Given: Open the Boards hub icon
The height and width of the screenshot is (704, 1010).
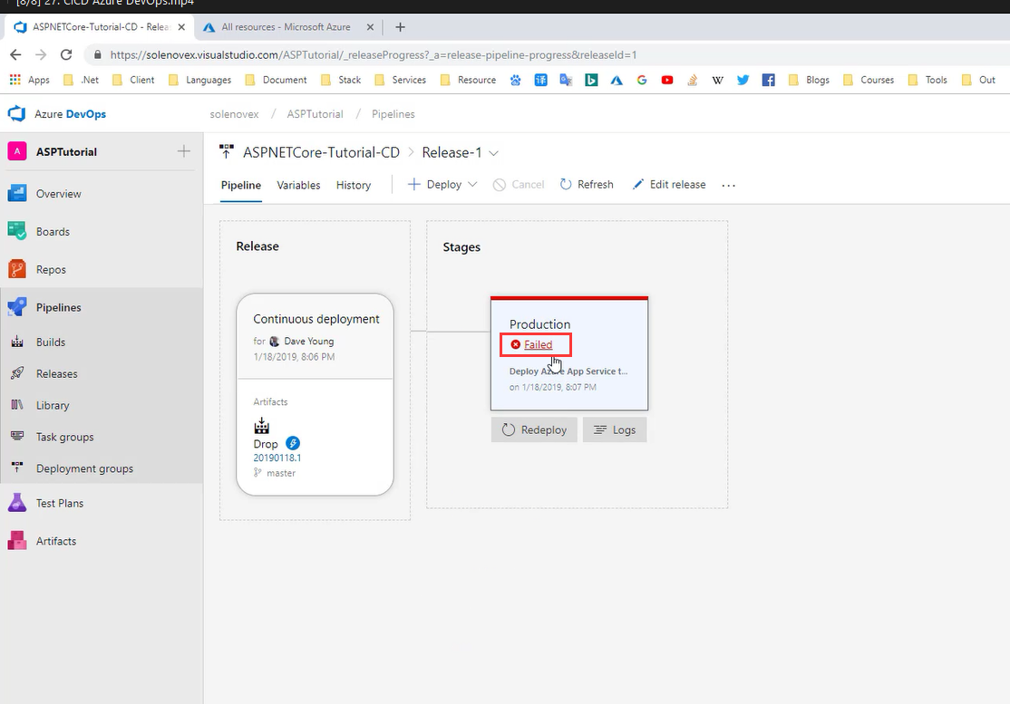Looking at the screenshot, I should [16, 231].
